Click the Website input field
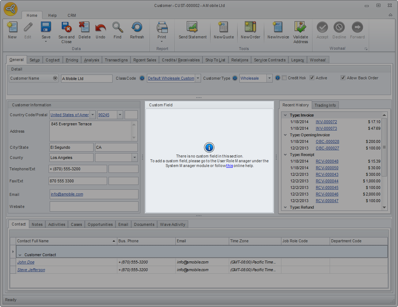 click(94, 206)
